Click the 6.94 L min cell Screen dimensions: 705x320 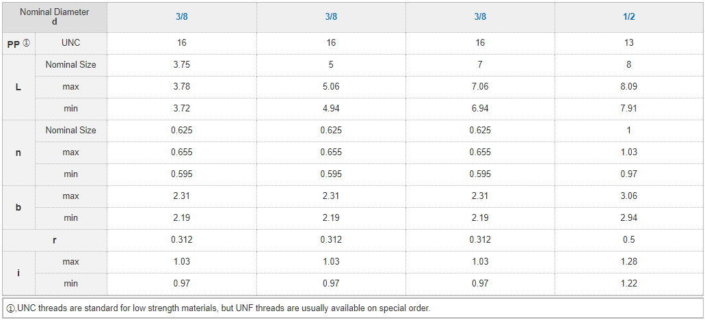click(480, 109)
